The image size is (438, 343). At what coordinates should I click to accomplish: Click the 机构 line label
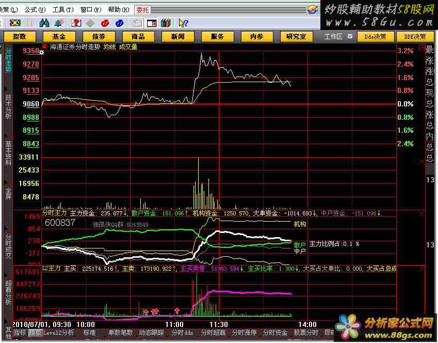click(300, 224)
